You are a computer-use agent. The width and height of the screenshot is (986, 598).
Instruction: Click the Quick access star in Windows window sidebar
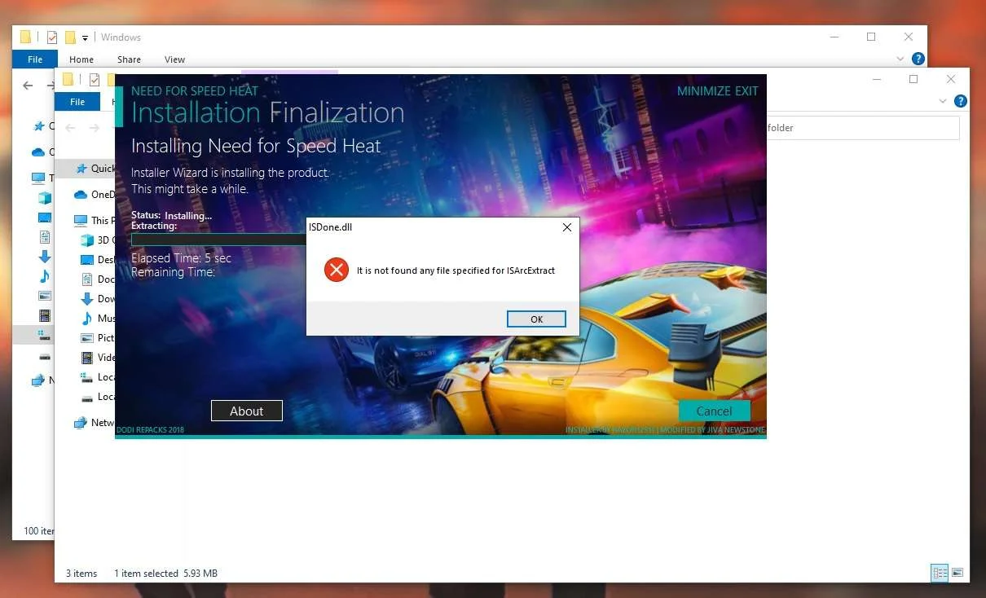tap(37, 126)
